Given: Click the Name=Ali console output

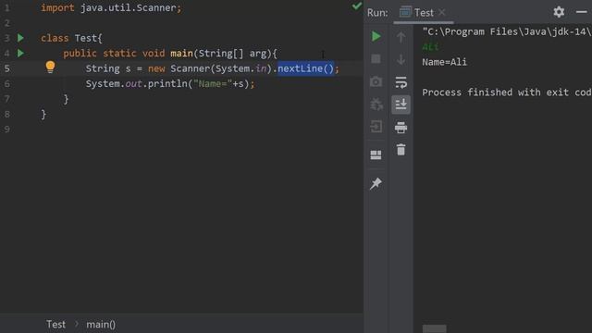Looking at the screenshot, I should (x=444, y=62).
